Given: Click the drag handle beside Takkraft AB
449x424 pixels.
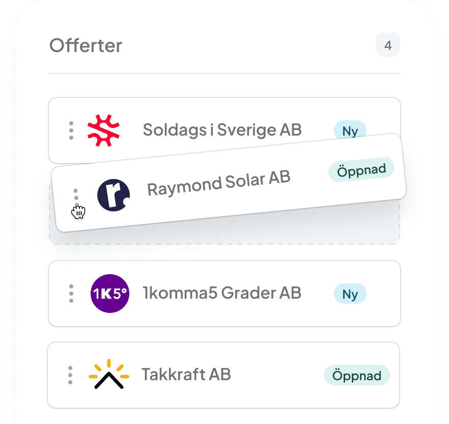Looking at the screenshot, I should pyautogui.click(x=70, y=375).
